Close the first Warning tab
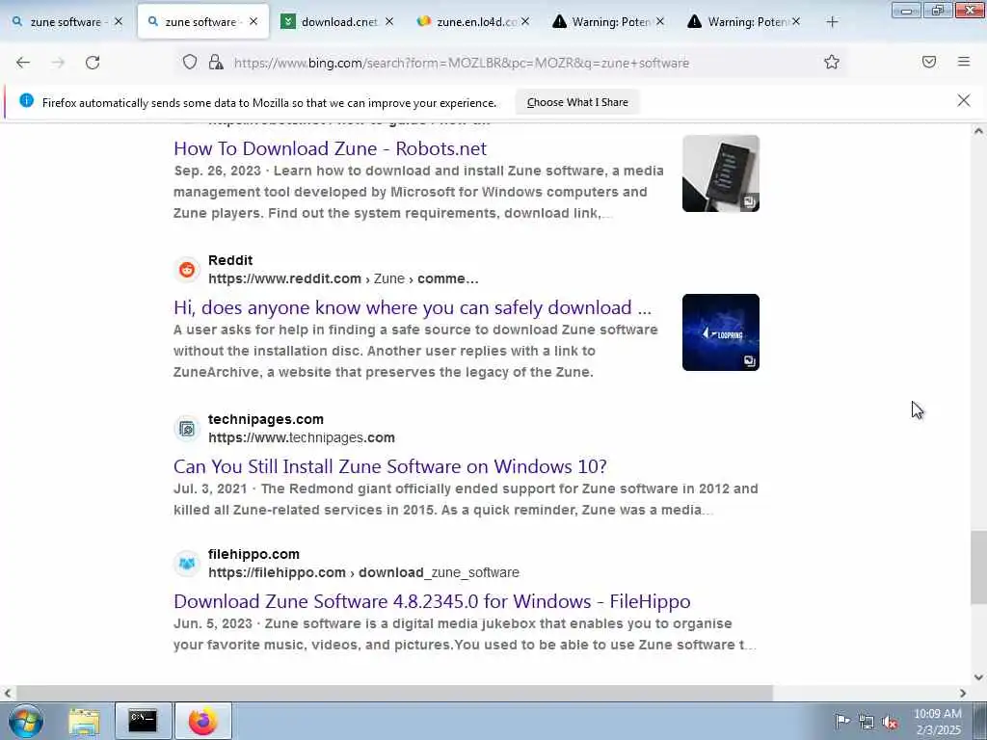Viewport: 987px width, 740px height. click(x=660, y=22)
